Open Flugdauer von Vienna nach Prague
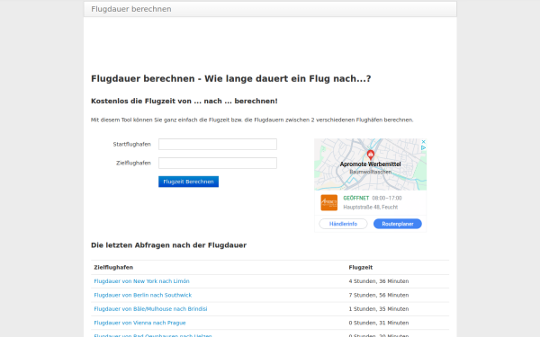The image size is (540, 337). click(139, 323)
